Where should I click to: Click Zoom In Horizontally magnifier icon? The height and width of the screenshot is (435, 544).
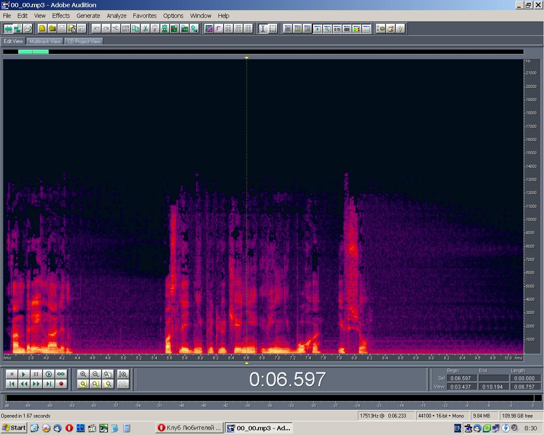pyautogui.click(x=83, y=374)
